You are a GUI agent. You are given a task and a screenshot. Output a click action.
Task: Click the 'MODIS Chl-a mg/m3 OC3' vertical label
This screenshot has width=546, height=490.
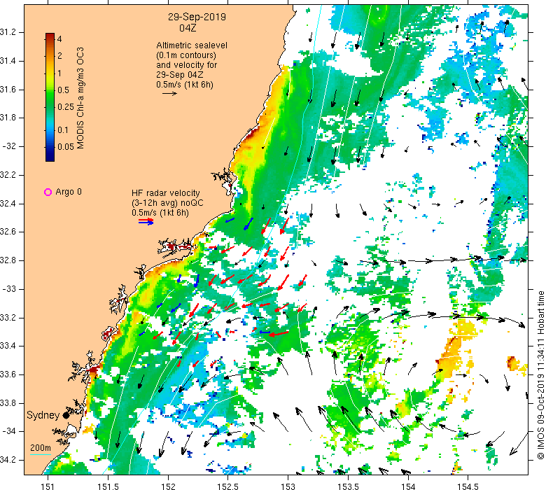pyautogui.click(x=80, y=98)
